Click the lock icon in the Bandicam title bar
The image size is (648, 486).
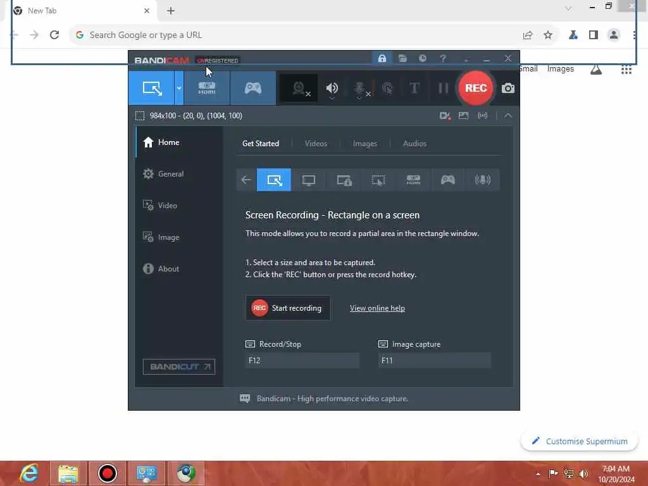[382, 58]
